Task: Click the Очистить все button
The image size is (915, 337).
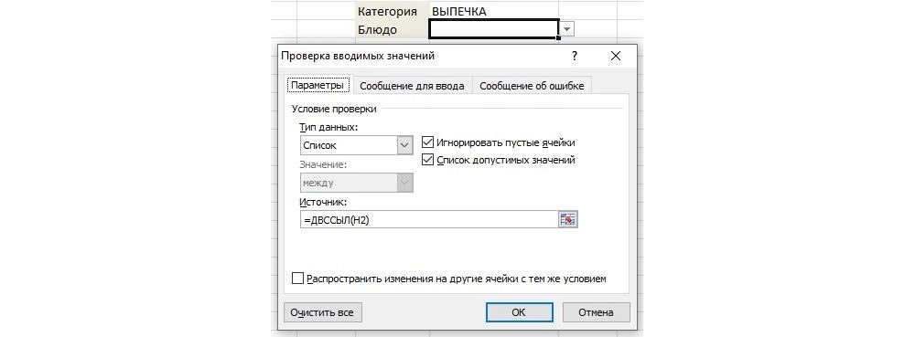Action: click(322, 312)
